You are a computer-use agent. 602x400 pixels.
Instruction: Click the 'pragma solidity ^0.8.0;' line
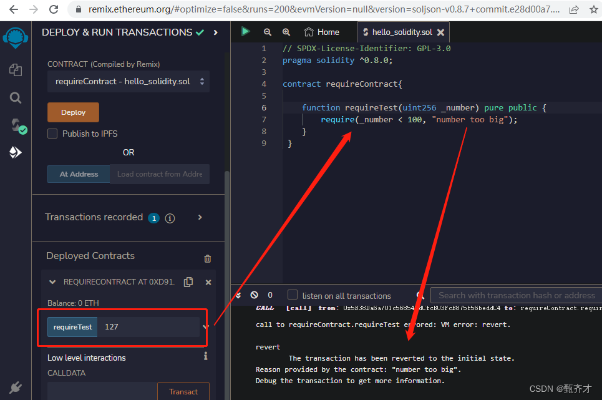[337, 61]
